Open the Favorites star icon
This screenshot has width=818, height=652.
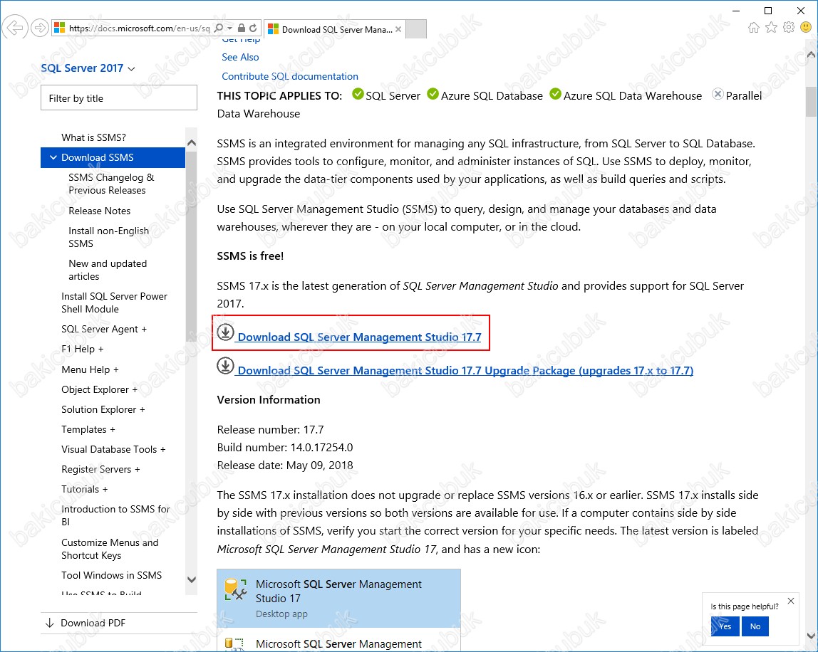771,28
